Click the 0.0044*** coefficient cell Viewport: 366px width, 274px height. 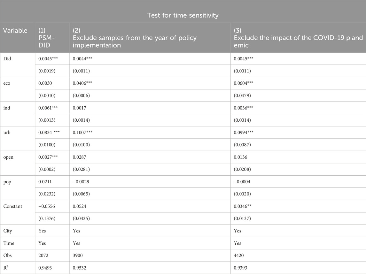[x=83, y=59]
